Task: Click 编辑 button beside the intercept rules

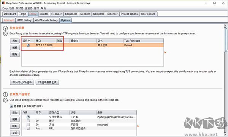Action: (15, 119)
